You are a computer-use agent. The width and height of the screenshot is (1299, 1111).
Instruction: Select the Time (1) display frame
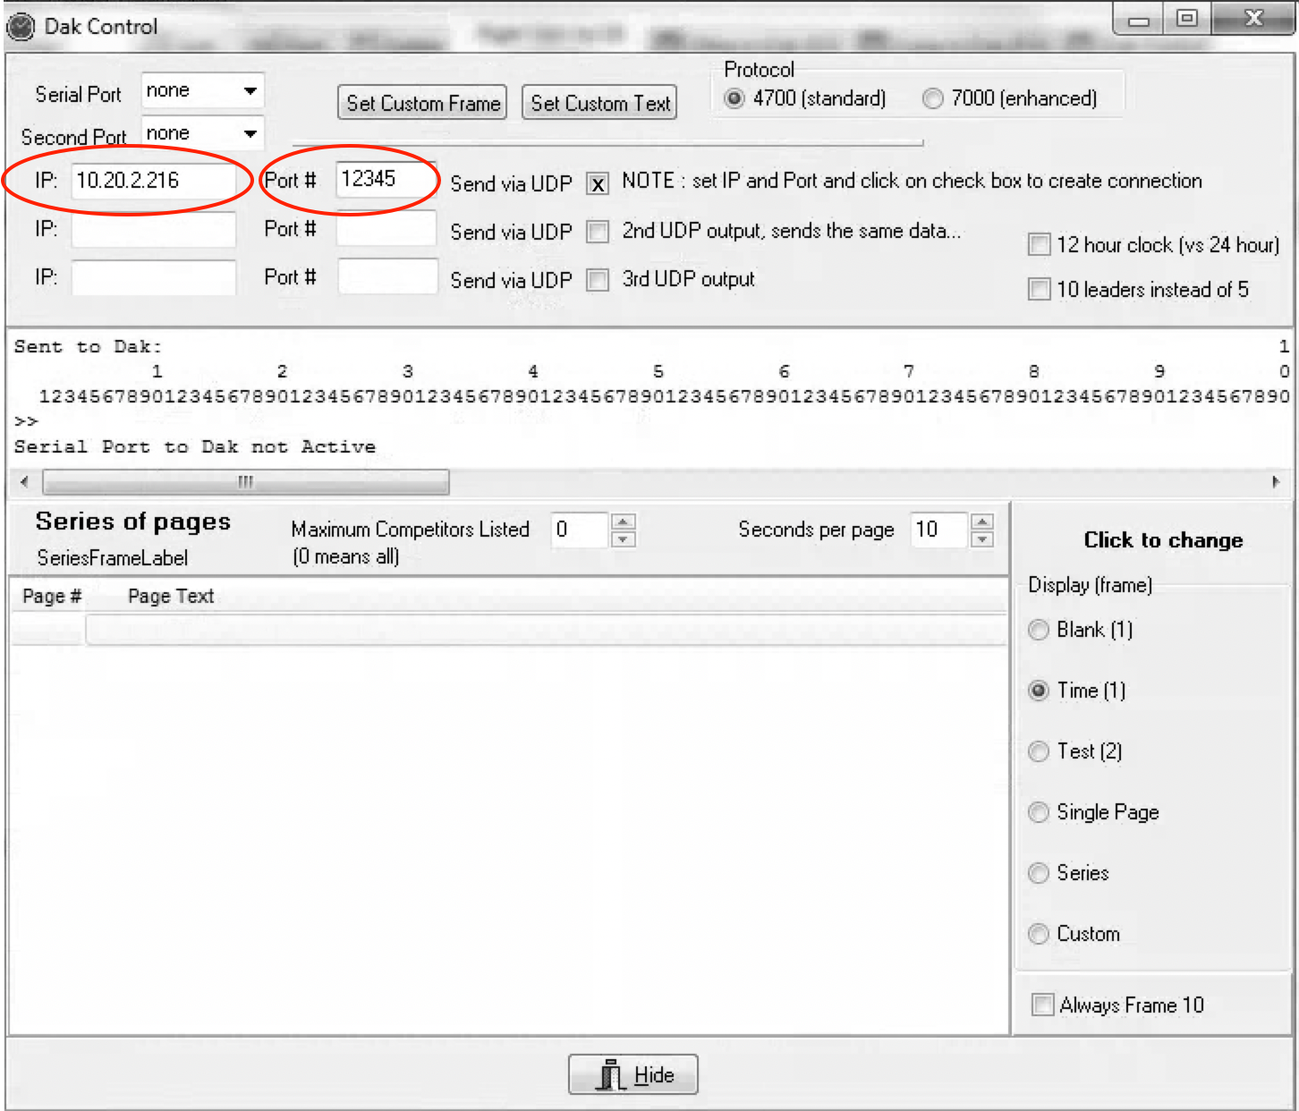1039,691
